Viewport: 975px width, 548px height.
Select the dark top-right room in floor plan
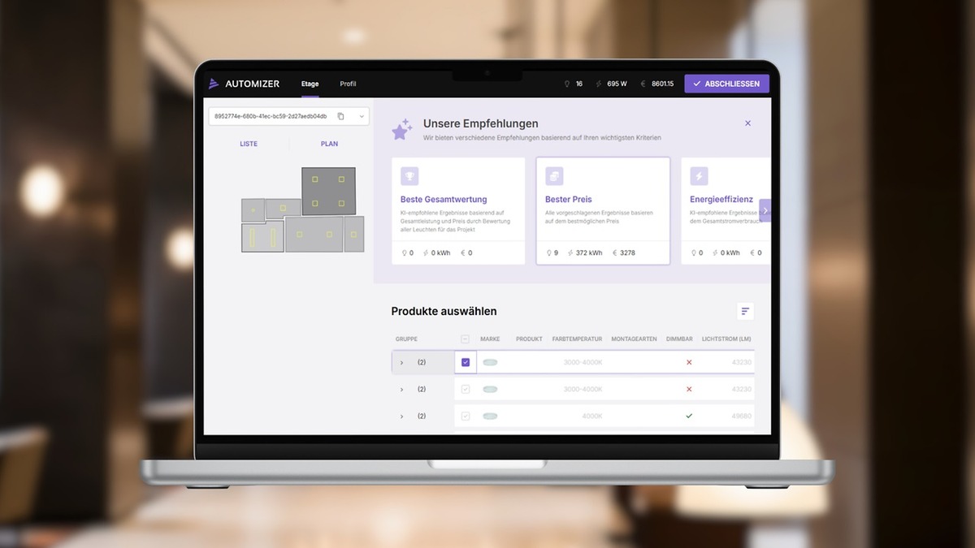328,191
